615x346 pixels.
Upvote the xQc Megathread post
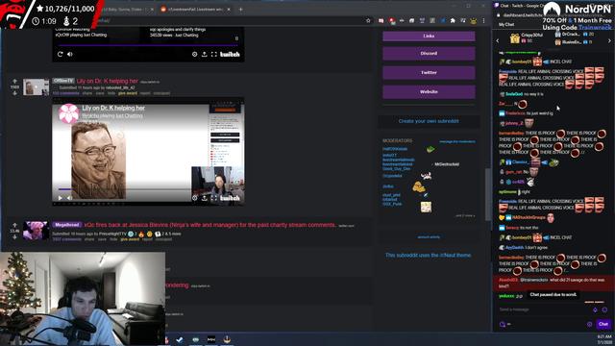tap(15, 225)
